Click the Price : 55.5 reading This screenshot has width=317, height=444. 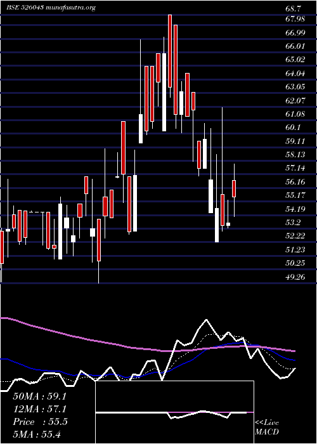coord(40,422)
